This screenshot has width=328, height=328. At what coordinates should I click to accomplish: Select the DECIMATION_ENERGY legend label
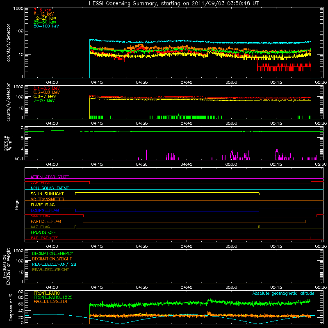coord(52,253)
